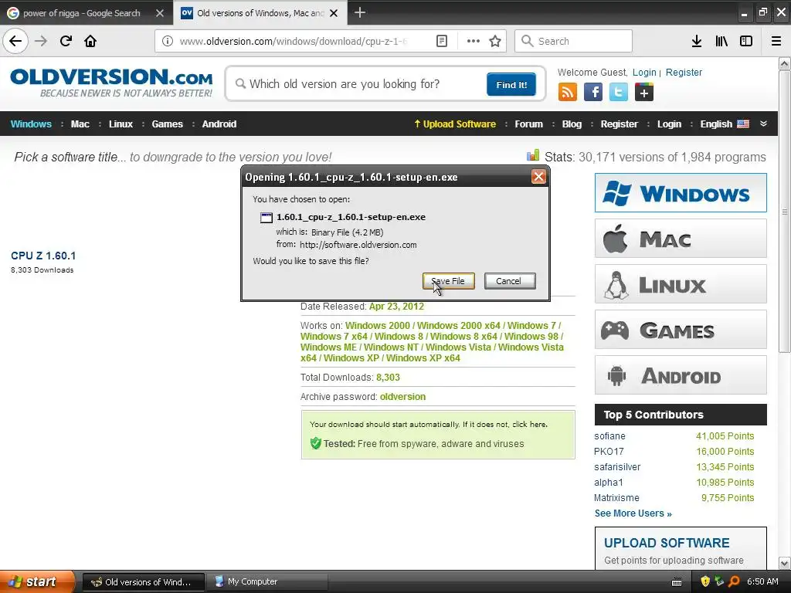
Task: Click the Windows platform banner
Action: pyautogui.click(x=681, y=192)
